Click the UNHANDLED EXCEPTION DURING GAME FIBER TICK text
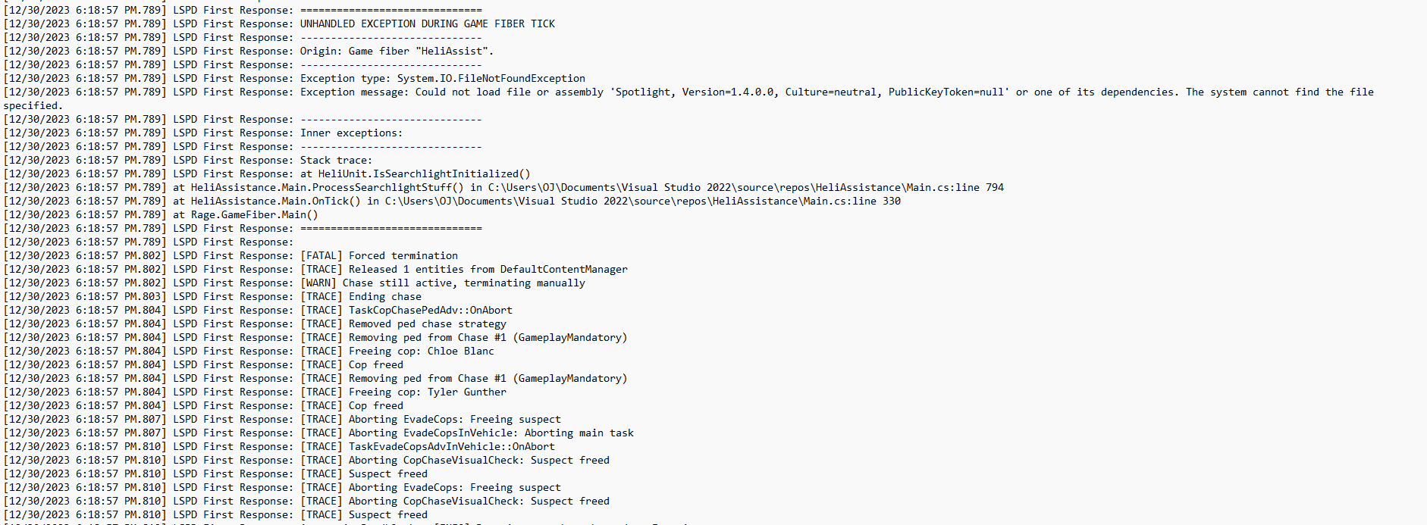The width and height of the screenshot is (1427, 525). pyautogui.click(x=427, y=23)
